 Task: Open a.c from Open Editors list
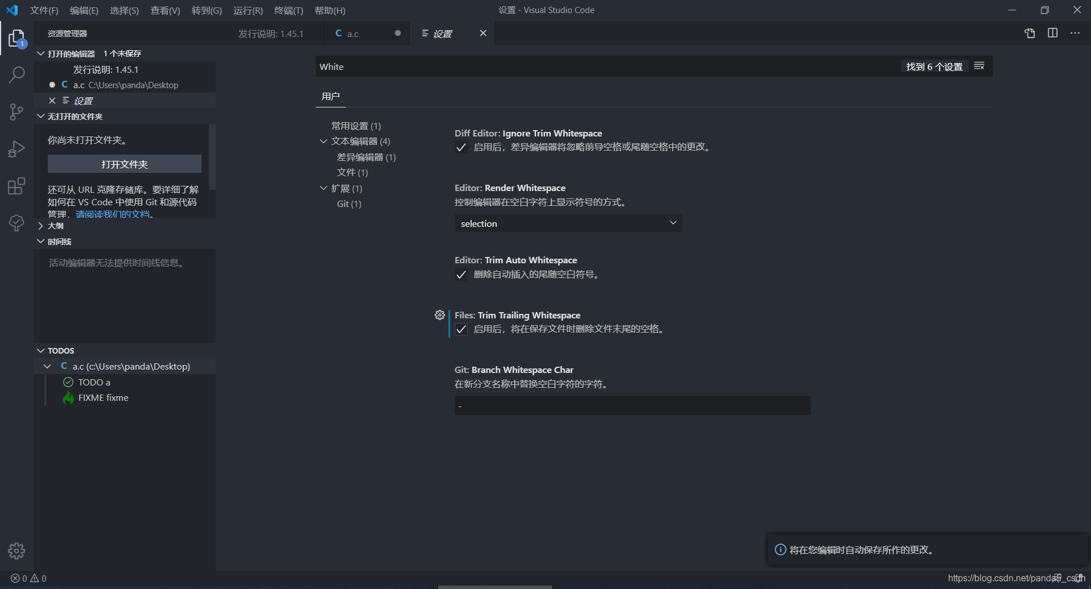[125, 85]
